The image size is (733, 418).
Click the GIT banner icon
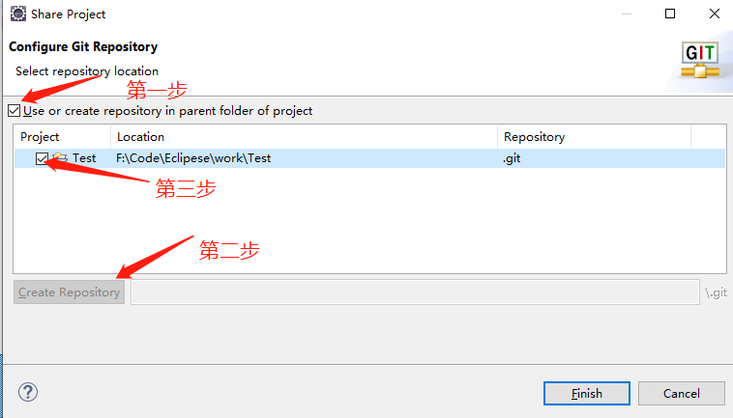[x=699, y=60]
